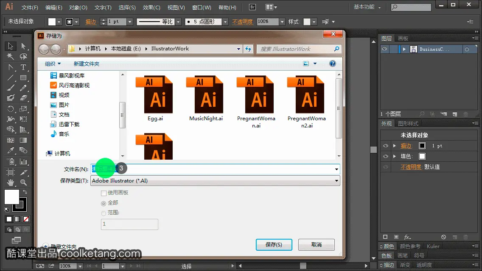Select the Eyedropper tool
The height and width of the screenshot is (271, 482).
pos(11,150)
